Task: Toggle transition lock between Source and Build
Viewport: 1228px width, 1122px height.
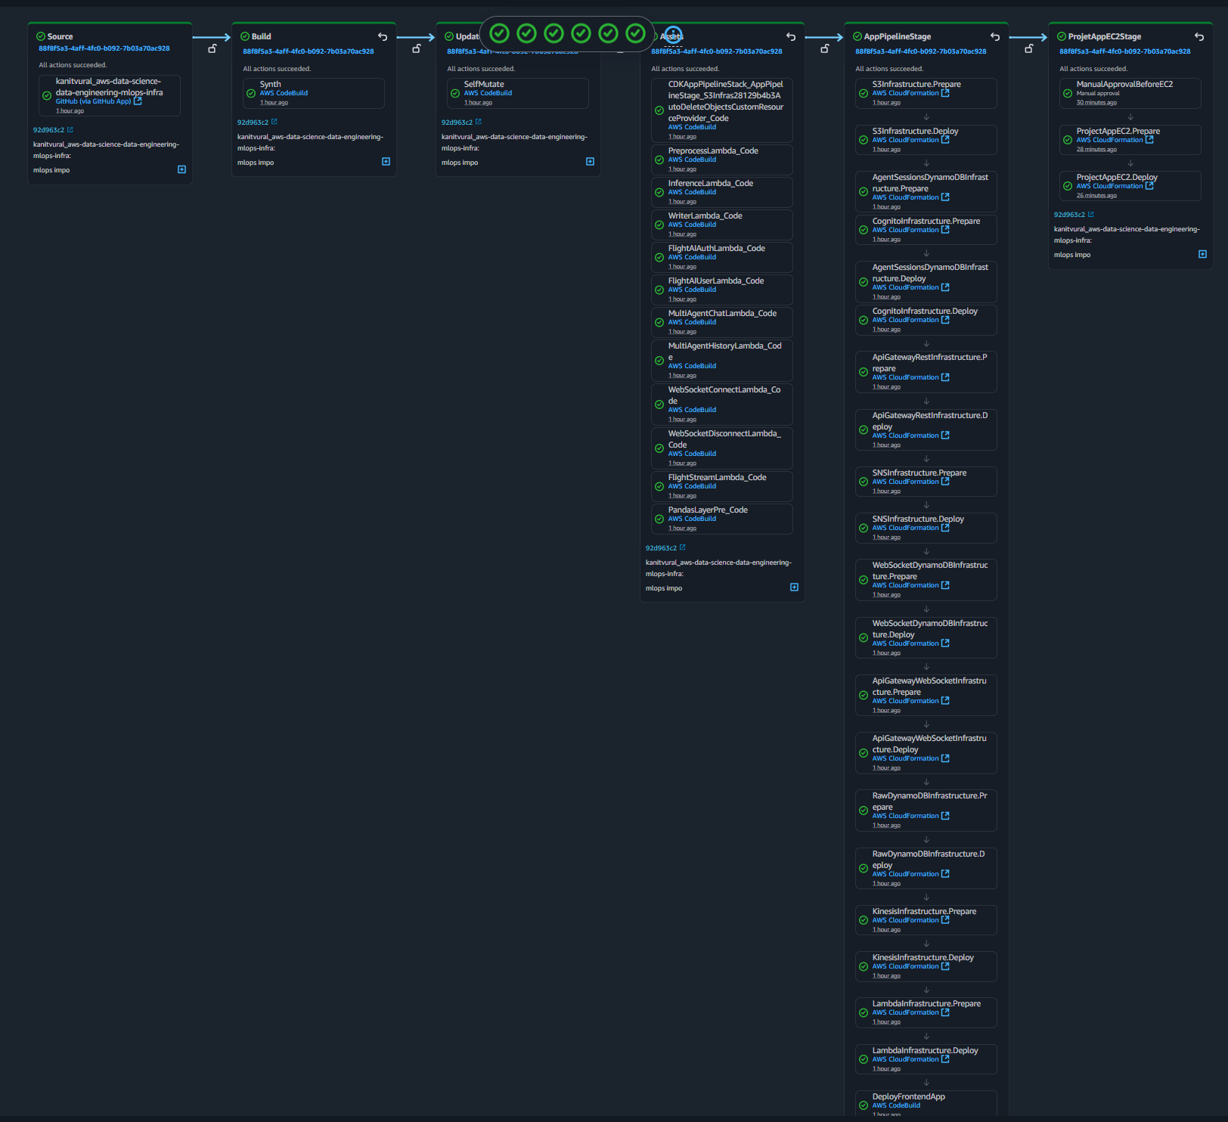Action: tap(212, 48)
